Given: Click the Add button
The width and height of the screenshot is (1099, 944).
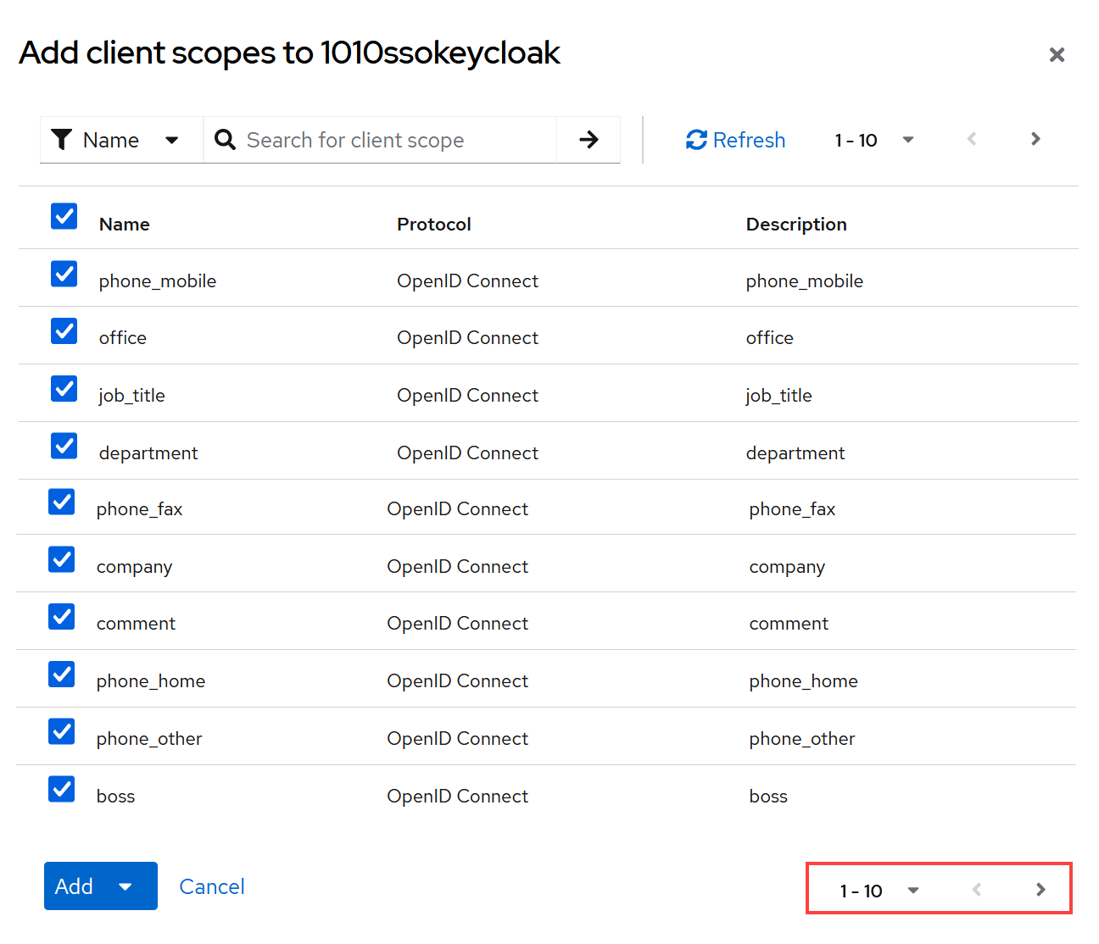Looking at the screenshot, I should [x=75, y=886].
